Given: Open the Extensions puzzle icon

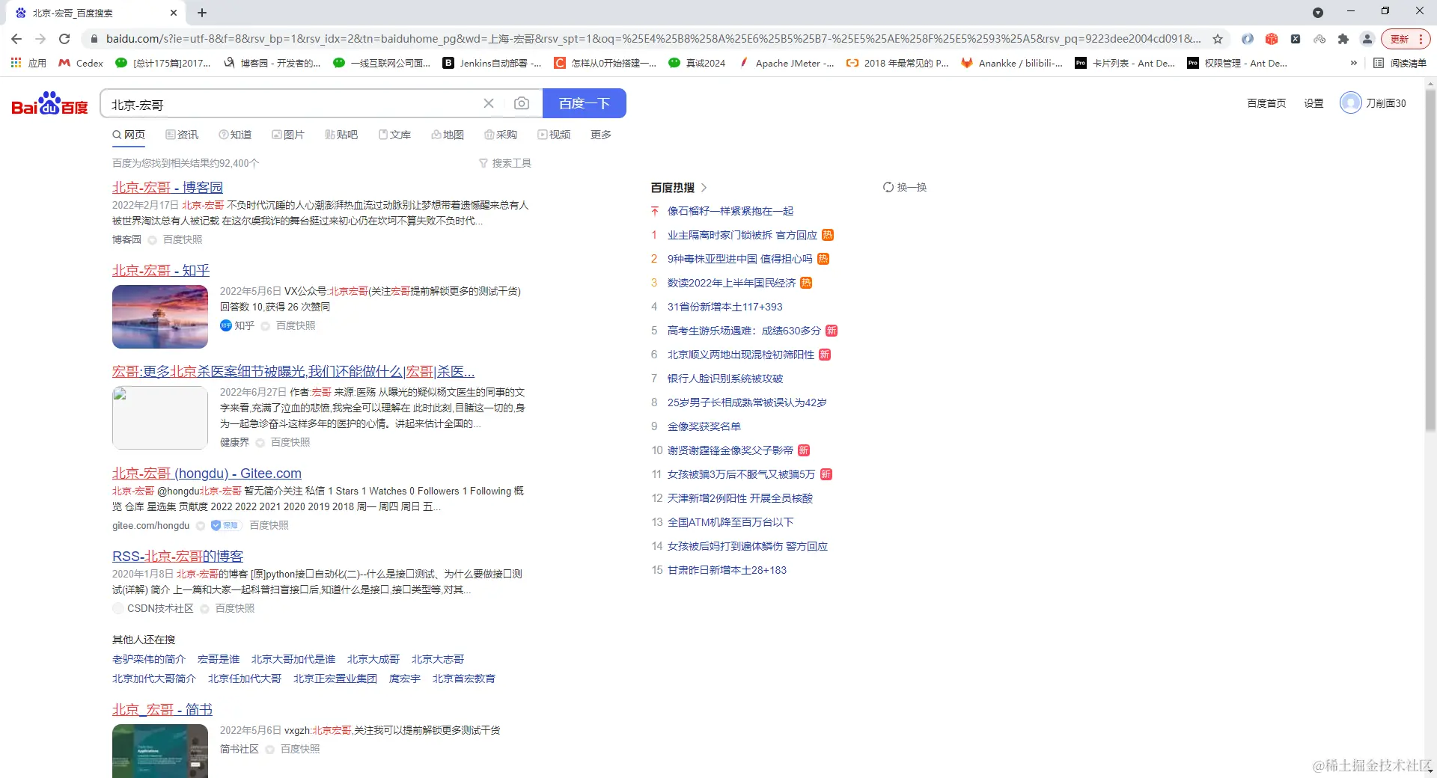Looking at the screenshot, I should [x=1343, y=39].
